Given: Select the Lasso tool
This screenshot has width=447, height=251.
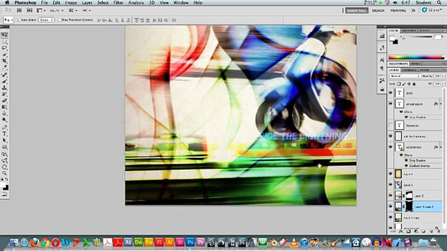Looking at the screenshot, I should click(5, 48).
